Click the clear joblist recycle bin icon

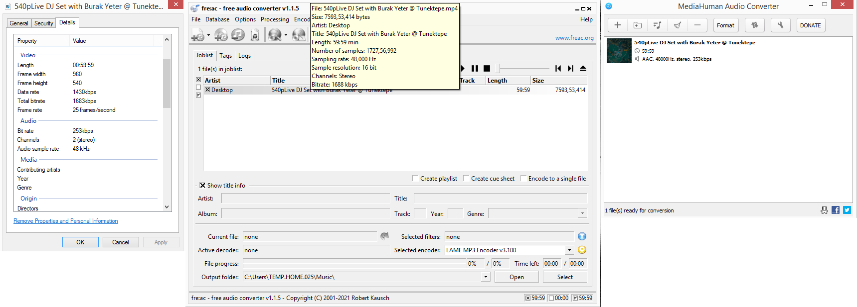click(255, 35)
